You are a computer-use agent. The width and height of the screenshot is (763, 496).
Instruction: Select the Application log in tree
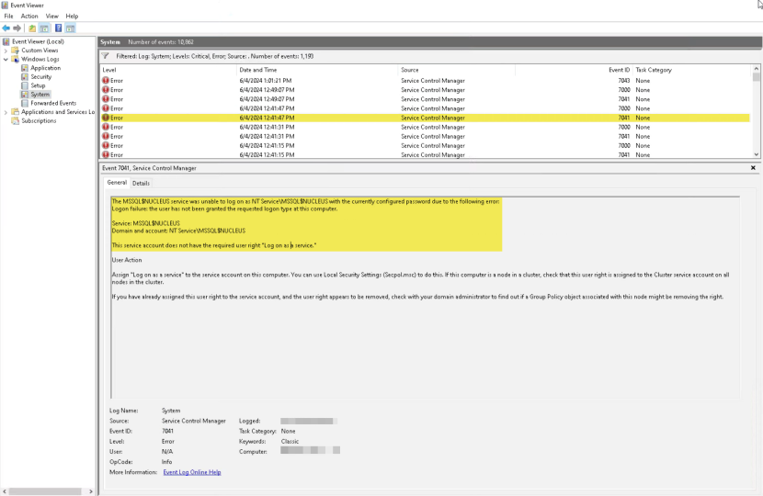45,68
